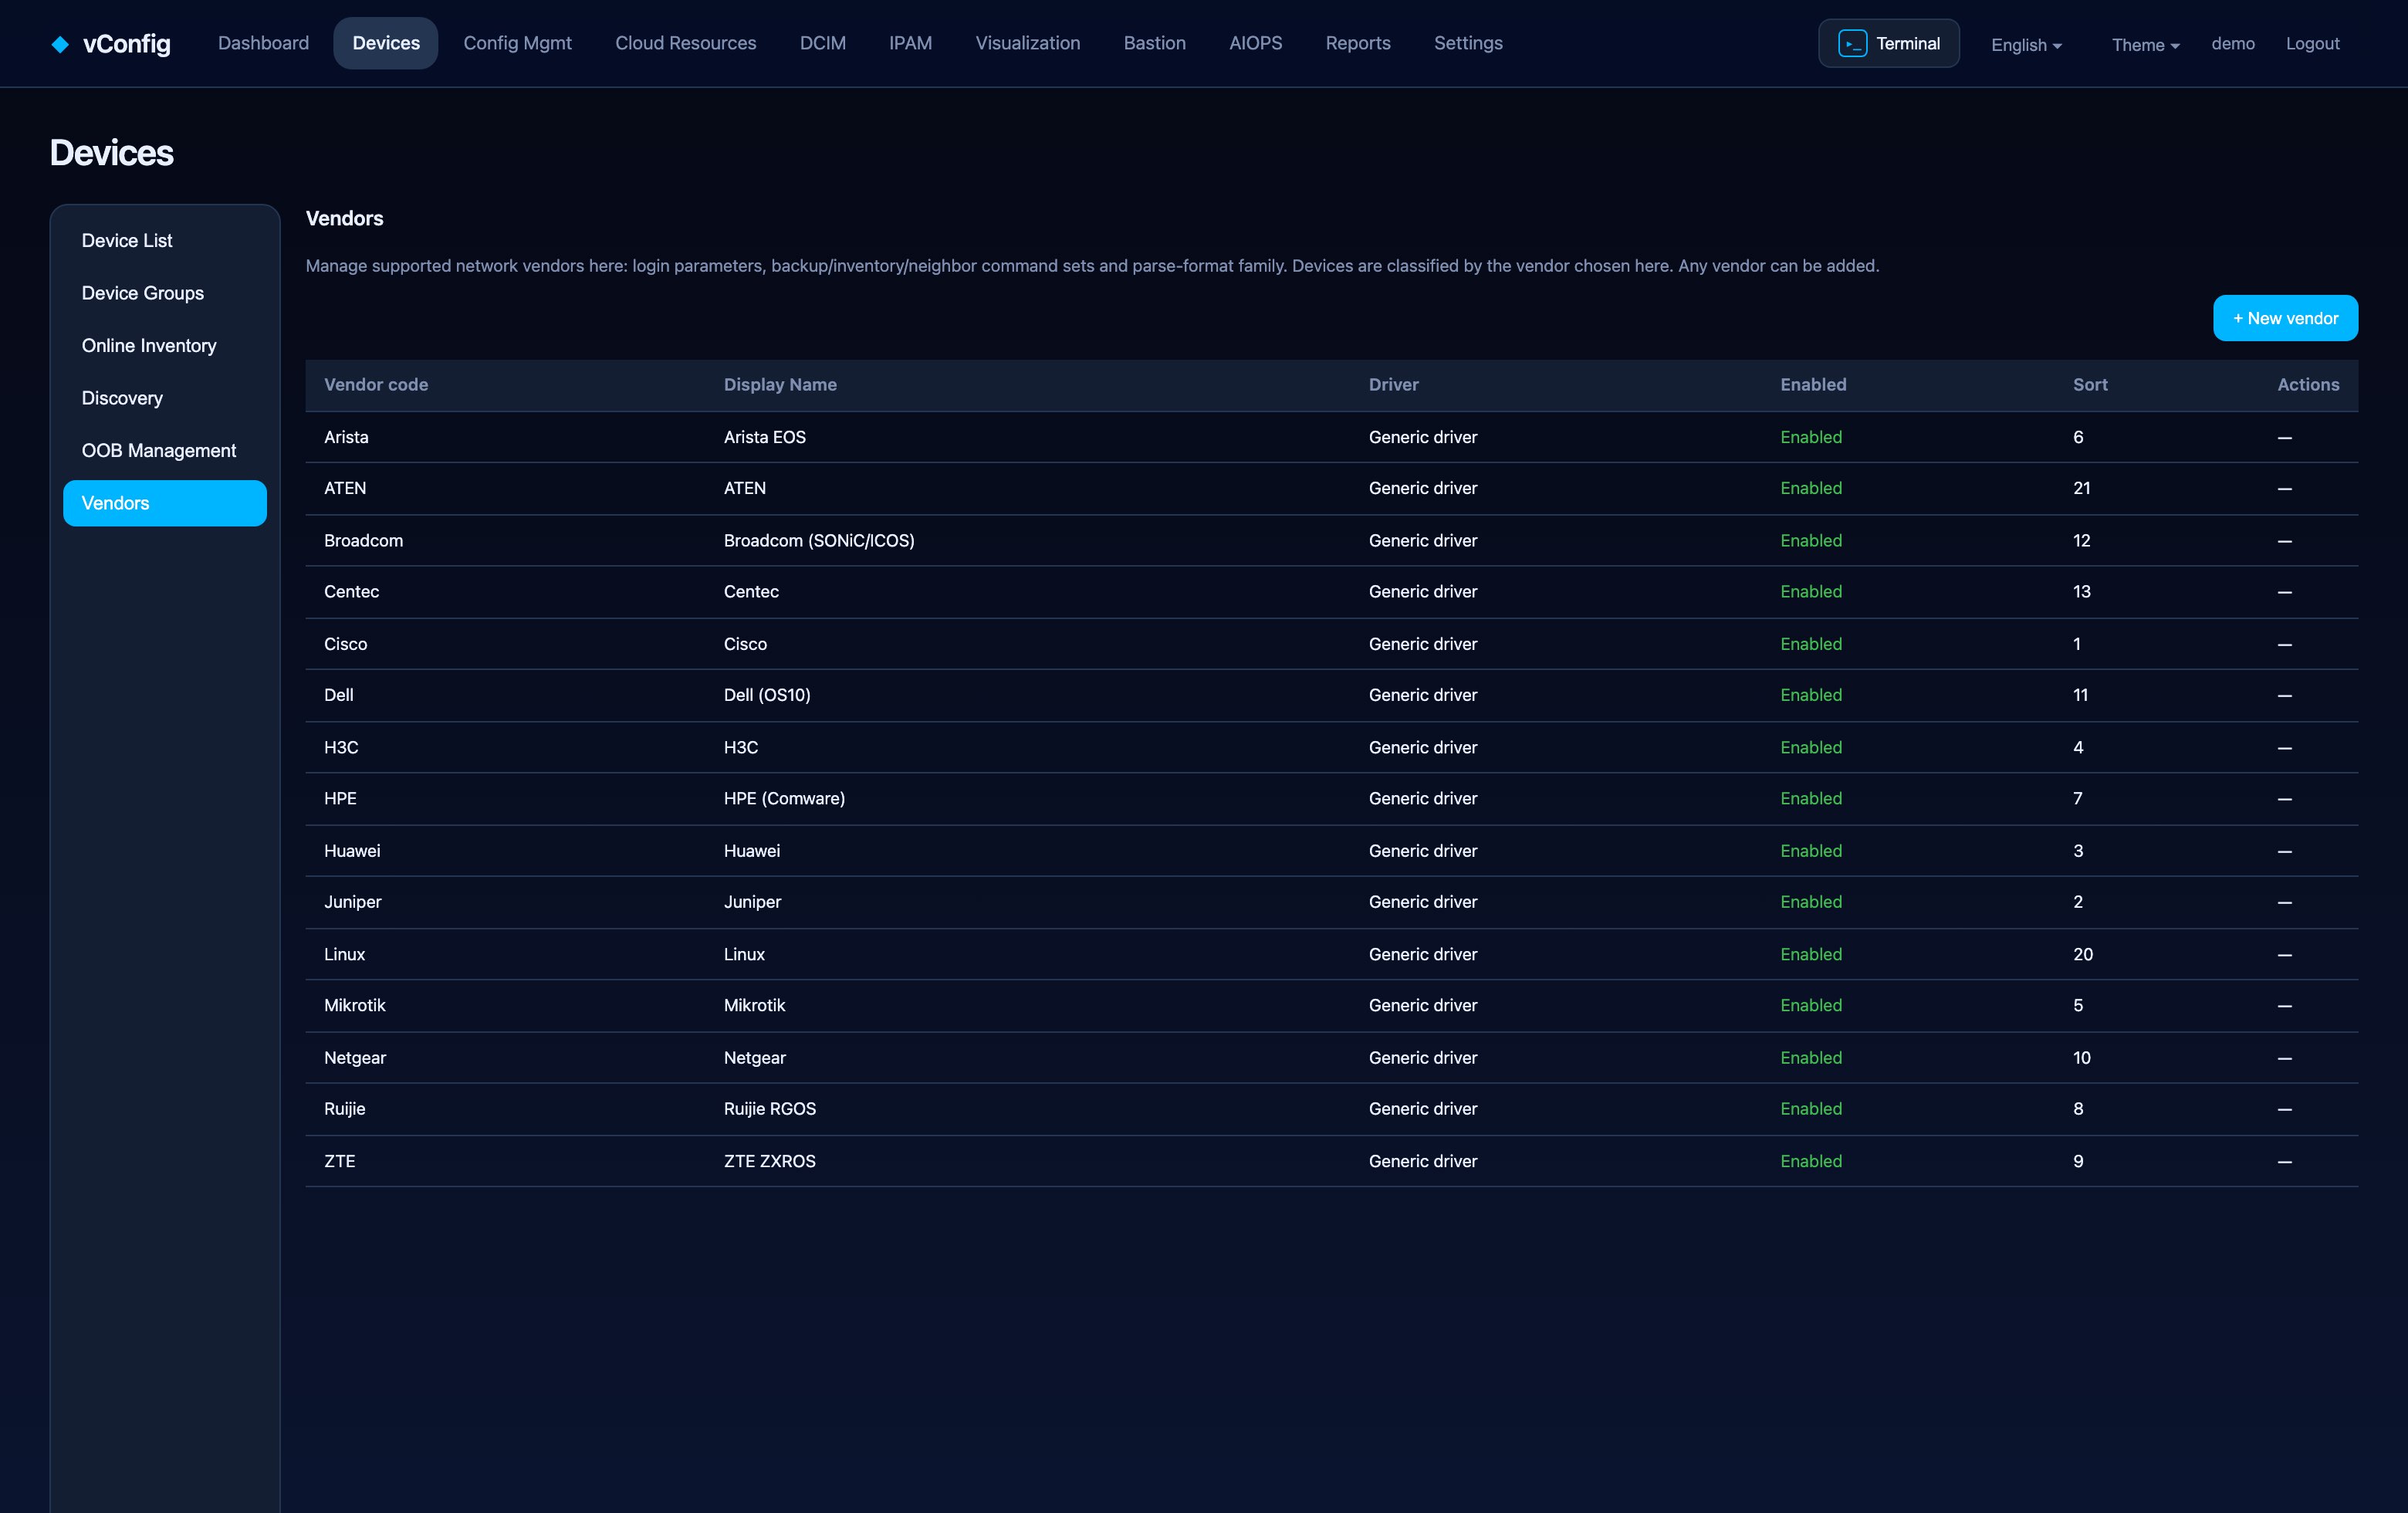Open OOB Management in sidebar
The width and height of the screenshot is (2408, 1513).
tap(165, 451)
